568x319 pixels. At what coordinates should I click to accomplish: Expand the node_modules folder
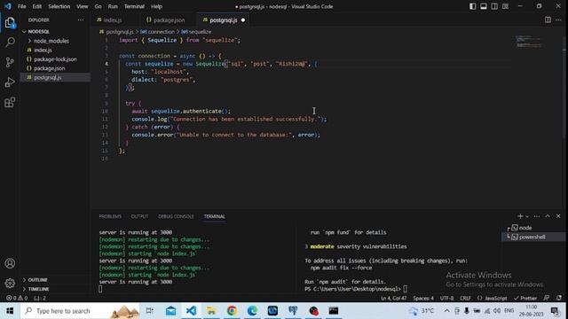(x=51, y=41)
